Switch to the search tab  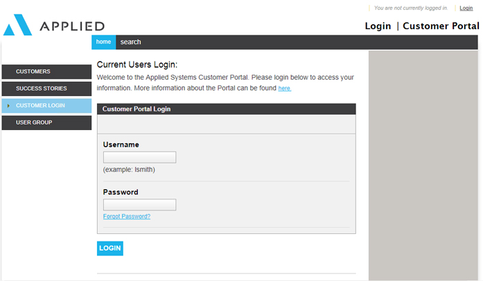pyautogui.click(x=130, y=42)
